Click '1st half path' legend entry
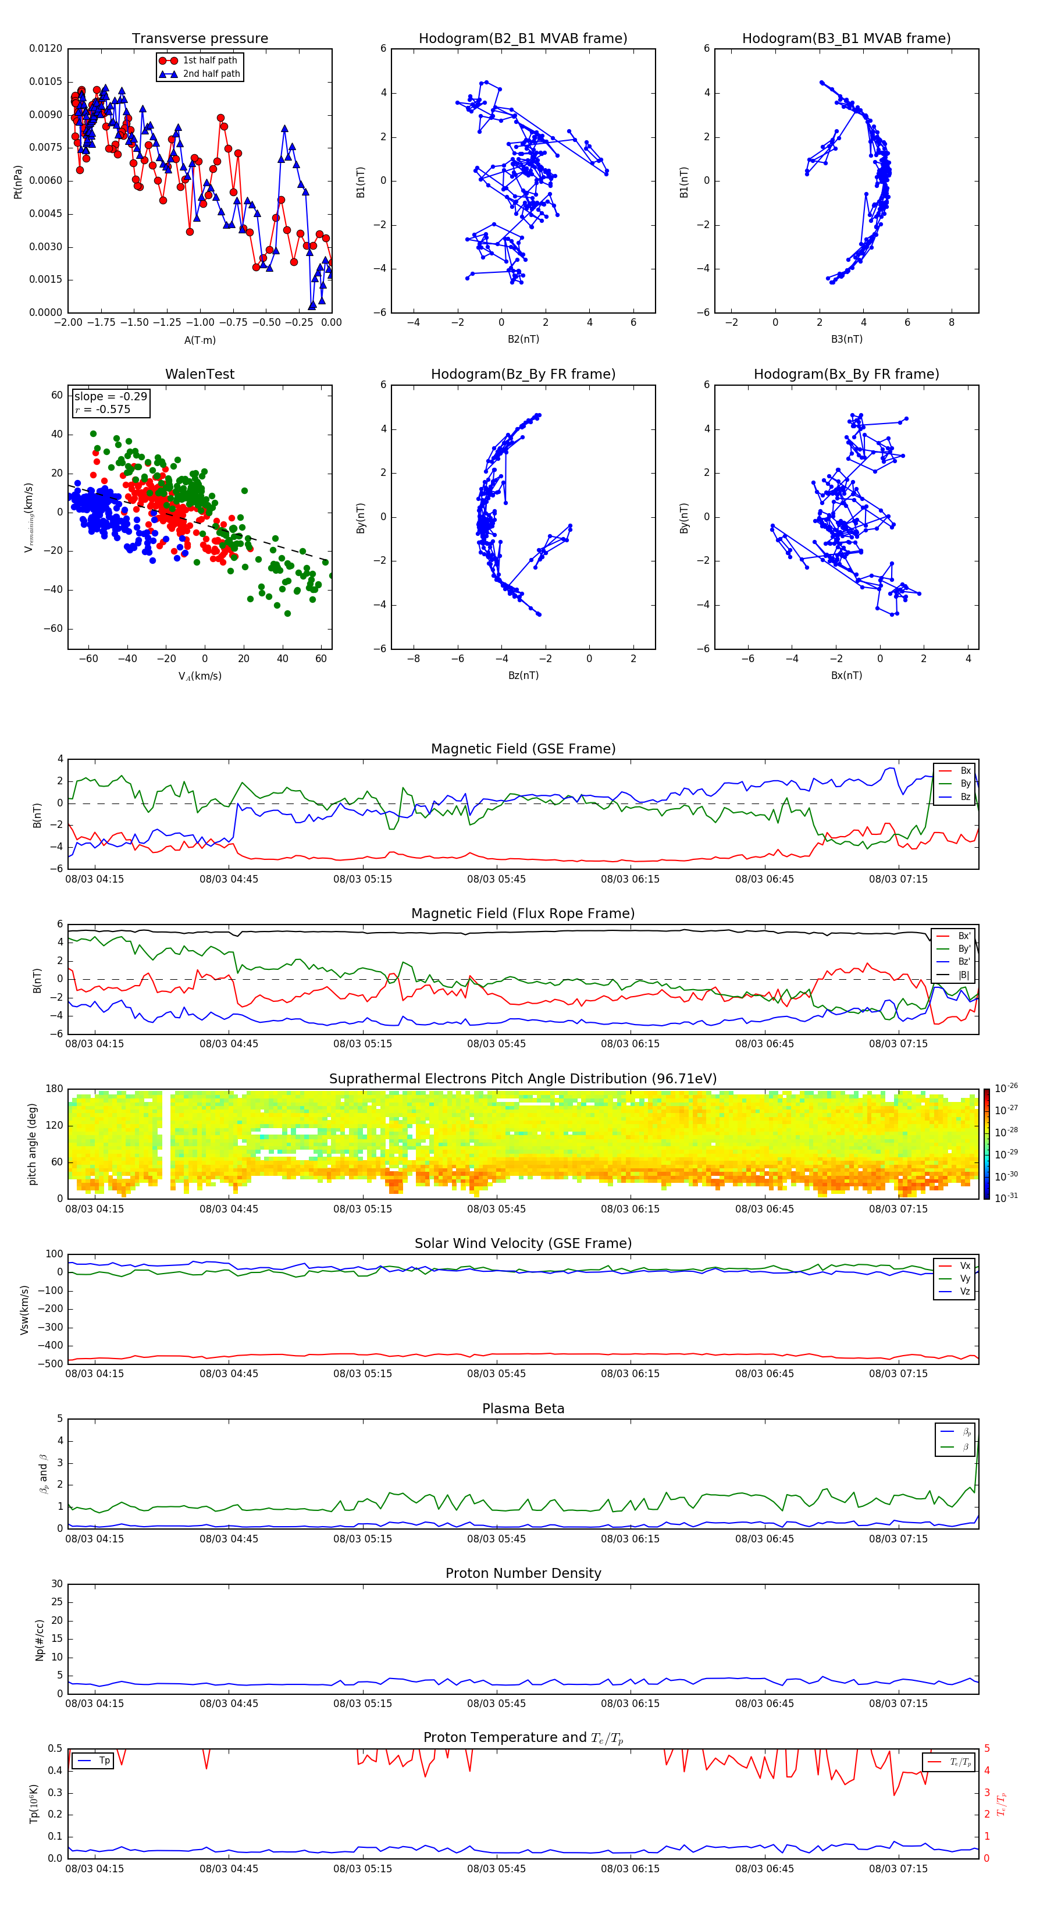This screenshot has width=1047, height=1920. [199, 61]
